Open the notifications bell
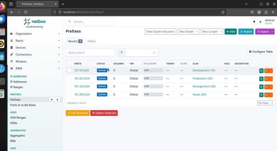The image size is (277, 151). coord(260,22)
